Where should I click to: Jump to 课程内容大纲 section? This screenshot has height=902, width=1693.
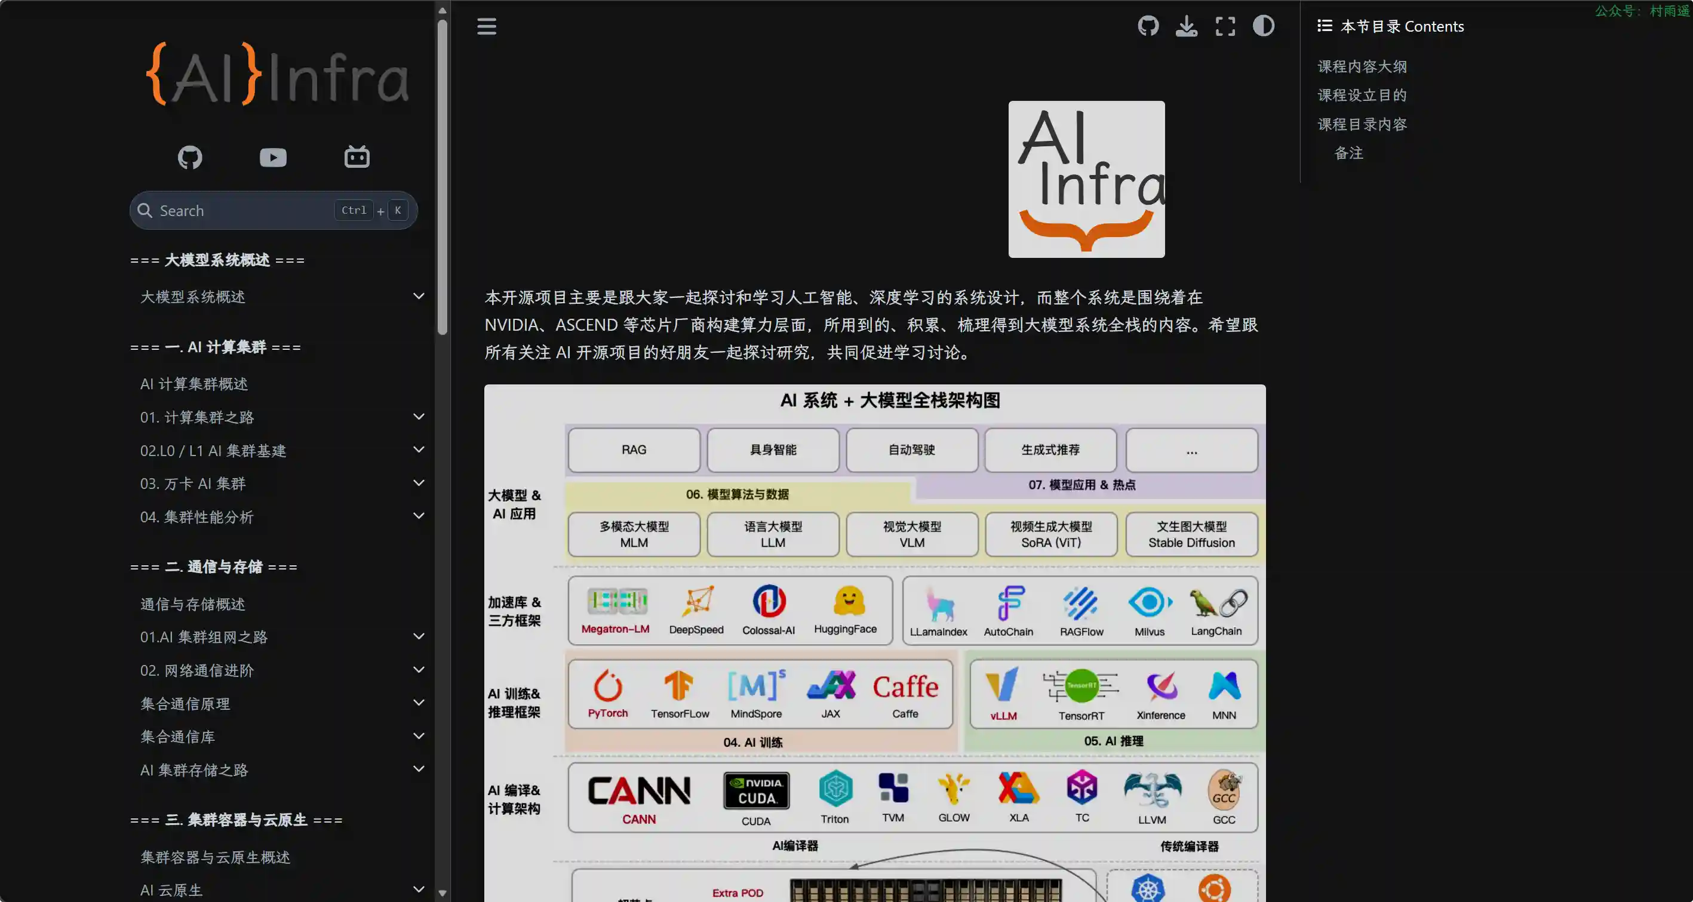pyautogui.click(x=1362, y=66)
